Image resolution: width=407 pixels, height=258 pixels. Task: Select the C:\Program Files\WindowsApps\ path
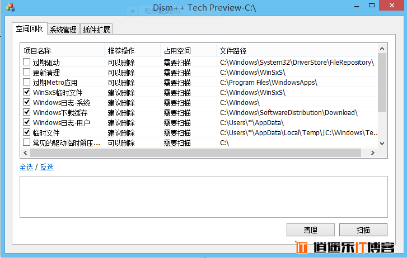[269, 83]
